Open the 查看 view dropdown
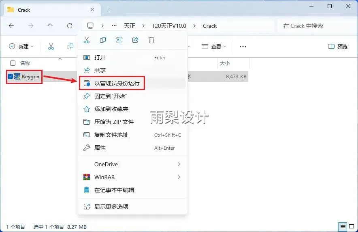The height and width of the screenshot is (232, 358). pyautogui.click(x=214, y=46)
